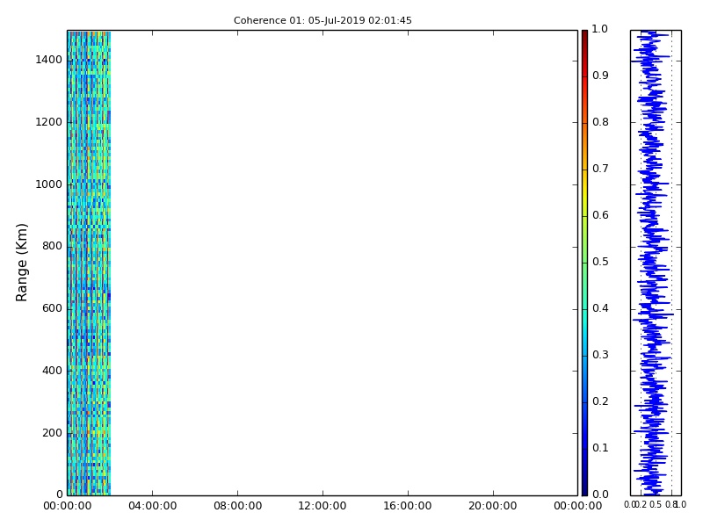Click the 04:00:00 time axis label
The width and height of the screenshot is (703, 527).
(152, 506)
